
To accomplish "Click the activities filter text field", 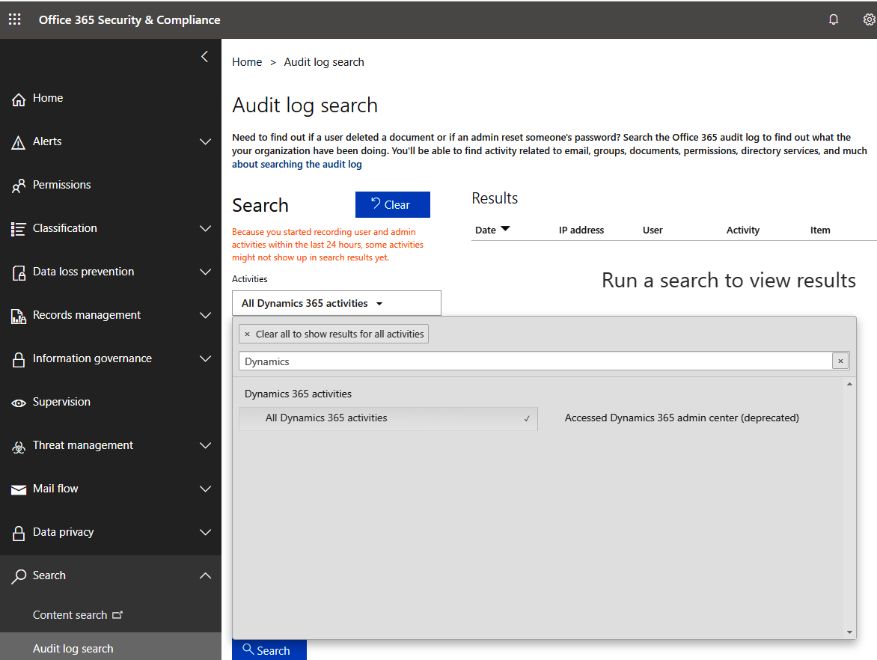I will [x=535, y=361].
